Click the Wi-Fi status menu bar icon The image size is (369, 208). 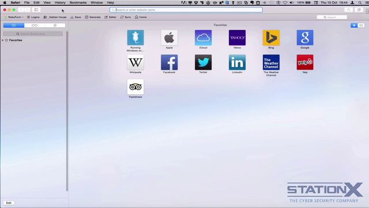pyautogui.click(x=285, y=2)
